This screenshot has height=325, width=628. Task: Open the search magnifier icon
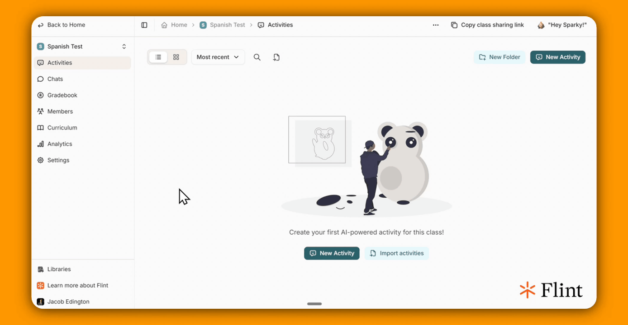[x=257, y=57]
